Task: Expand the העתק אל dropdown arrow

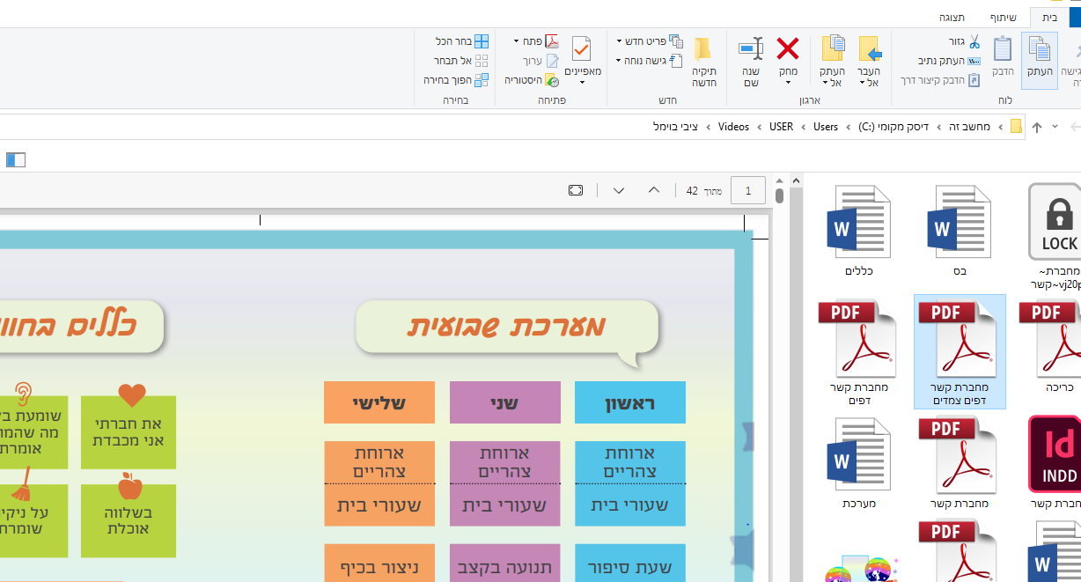Action: click(x=824, y=83)
